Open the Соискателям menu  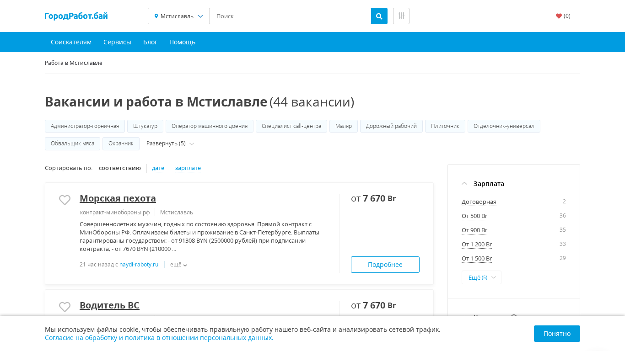pyautogui.click(x=71, y=42)
